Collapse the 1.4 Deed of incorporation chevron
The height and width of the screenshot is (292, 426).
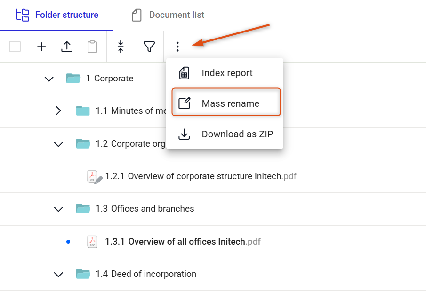tap(58, 274)
